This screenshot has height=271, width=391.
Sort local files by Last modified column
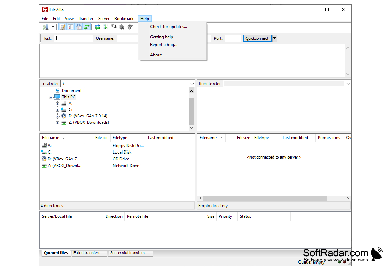click(x=167, y=138)
